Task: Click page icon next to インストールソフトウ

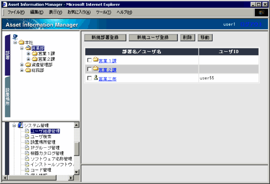Action: coord(27,164)
